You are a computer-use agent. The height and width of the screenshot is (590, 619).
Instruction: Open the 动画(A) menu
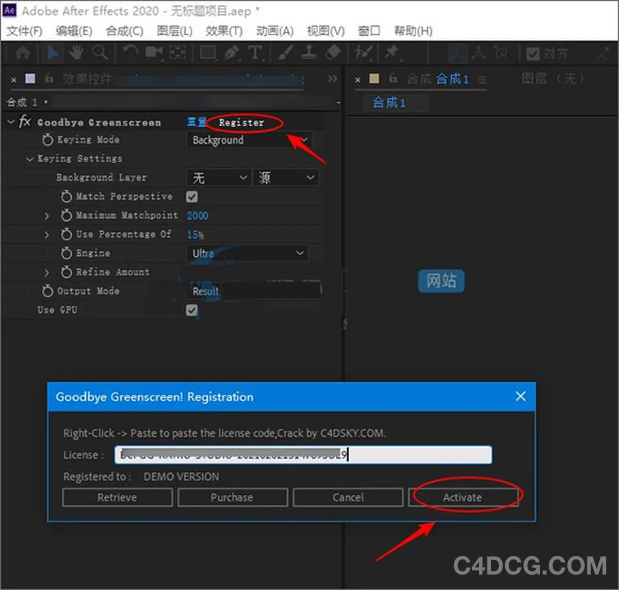tap(274, 31)
